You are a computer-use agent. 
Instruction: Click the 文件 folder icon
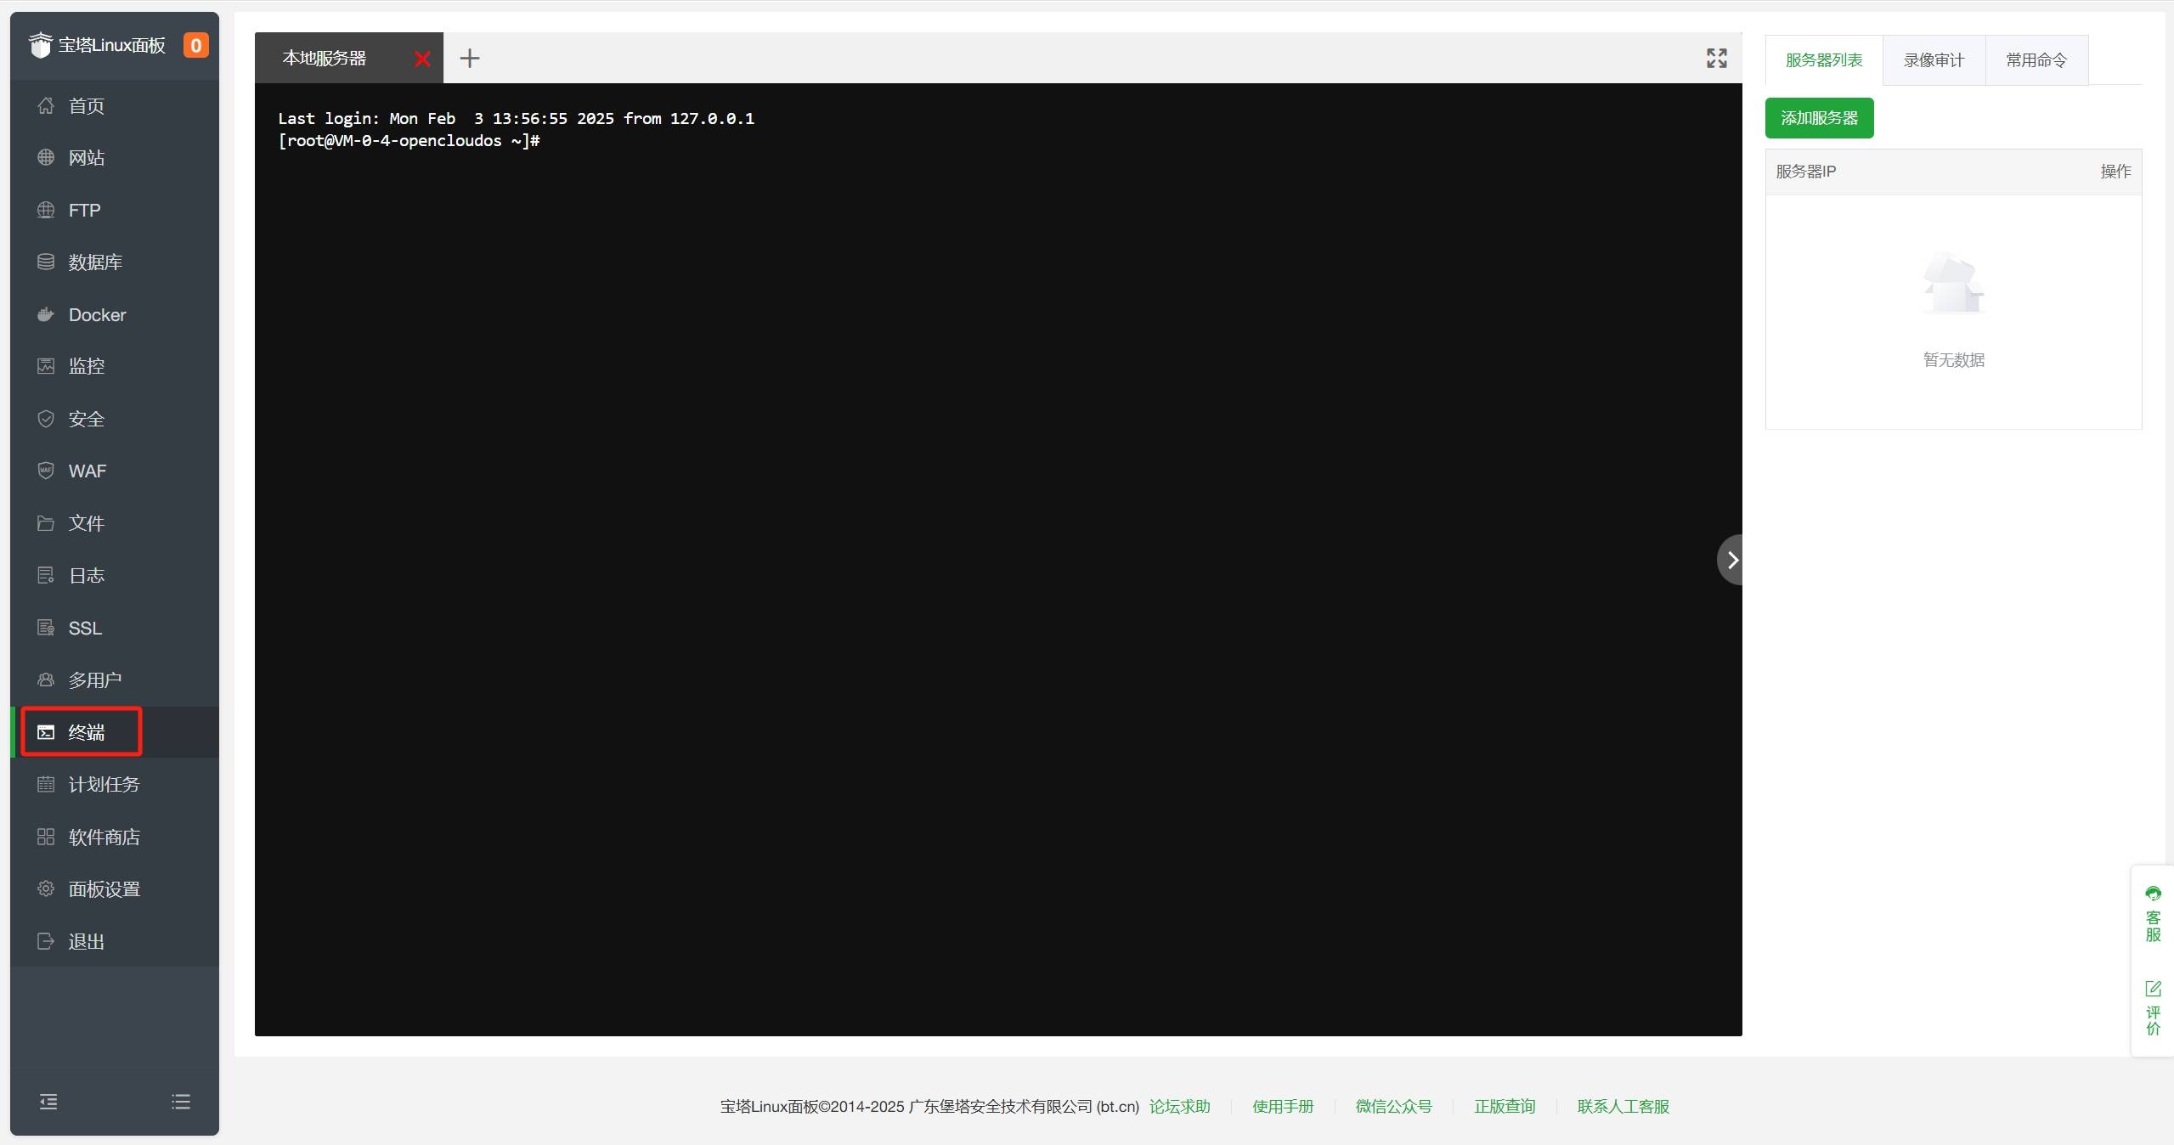[46, 523]
